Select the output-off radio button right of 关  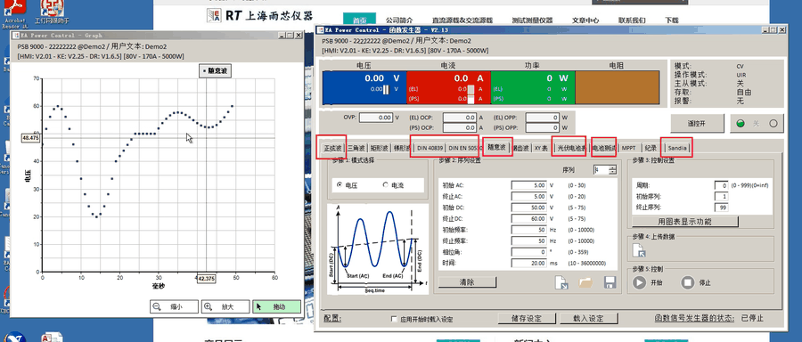pyautogui.click(x=773, y=123)
